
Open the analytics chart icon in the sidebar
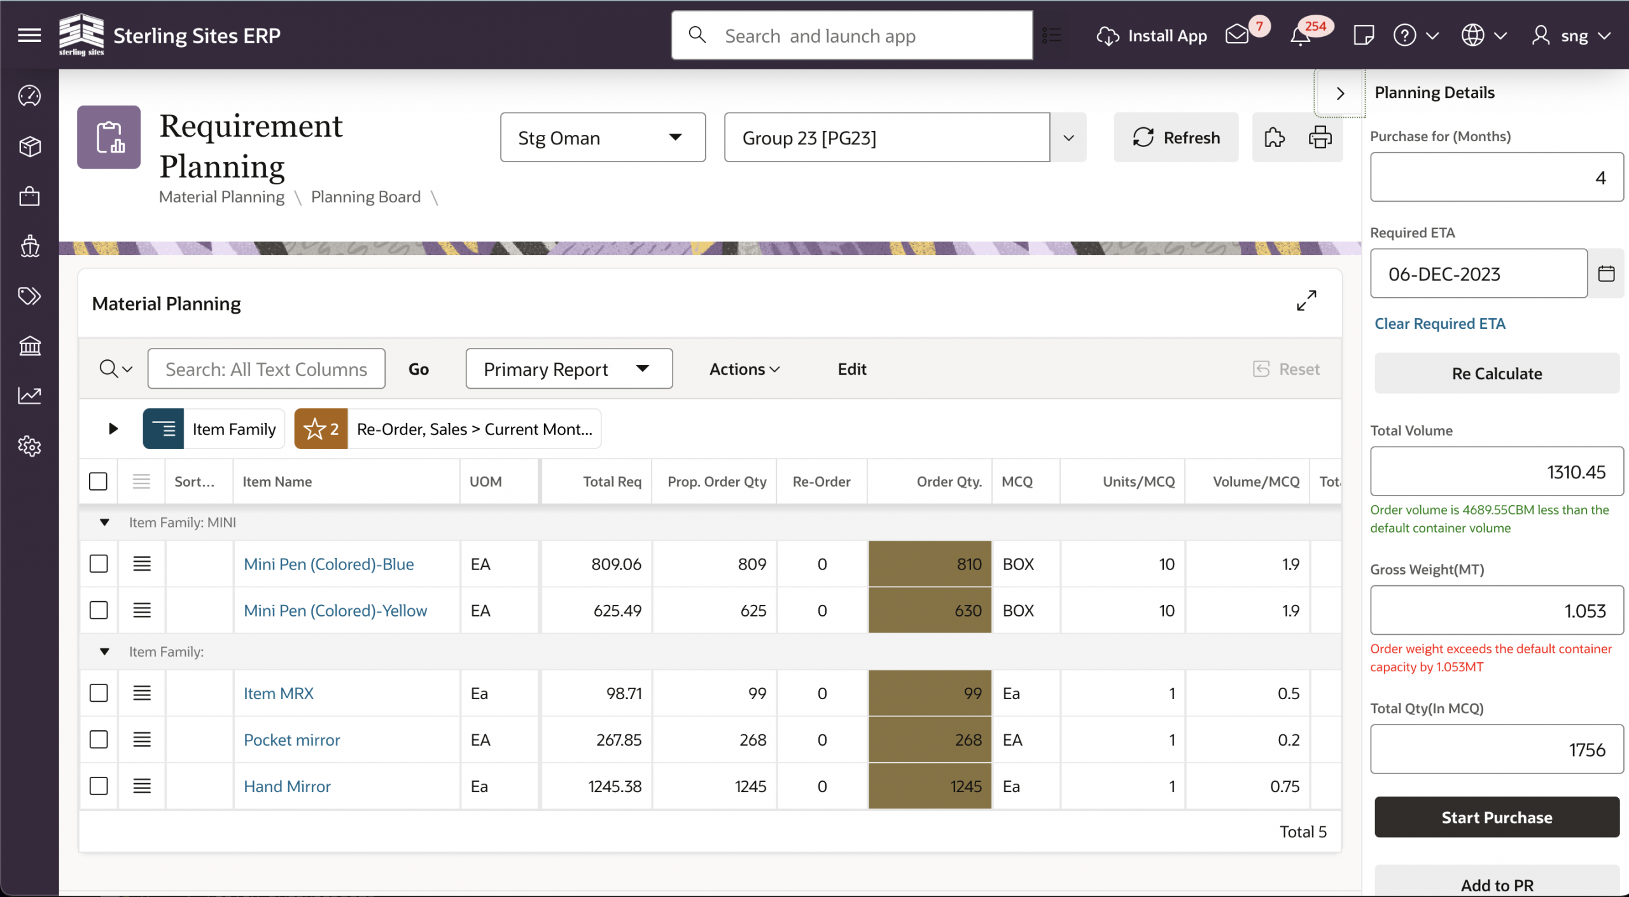coord(29,395)
